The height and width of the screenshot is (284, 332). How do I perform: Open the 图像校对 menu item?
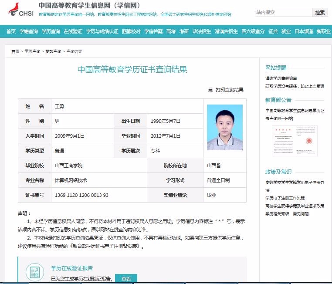pos(131,31)
